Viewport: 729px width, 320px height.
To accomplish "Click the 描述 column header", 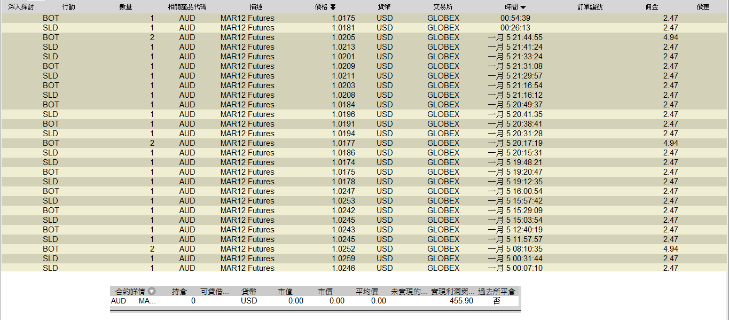I will point(256,7).
